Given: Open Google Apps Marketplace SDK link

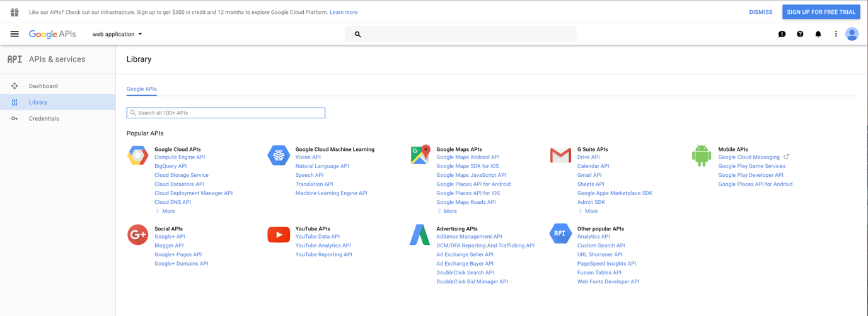Looking at the screenshot, I should (x=615, y=193).
